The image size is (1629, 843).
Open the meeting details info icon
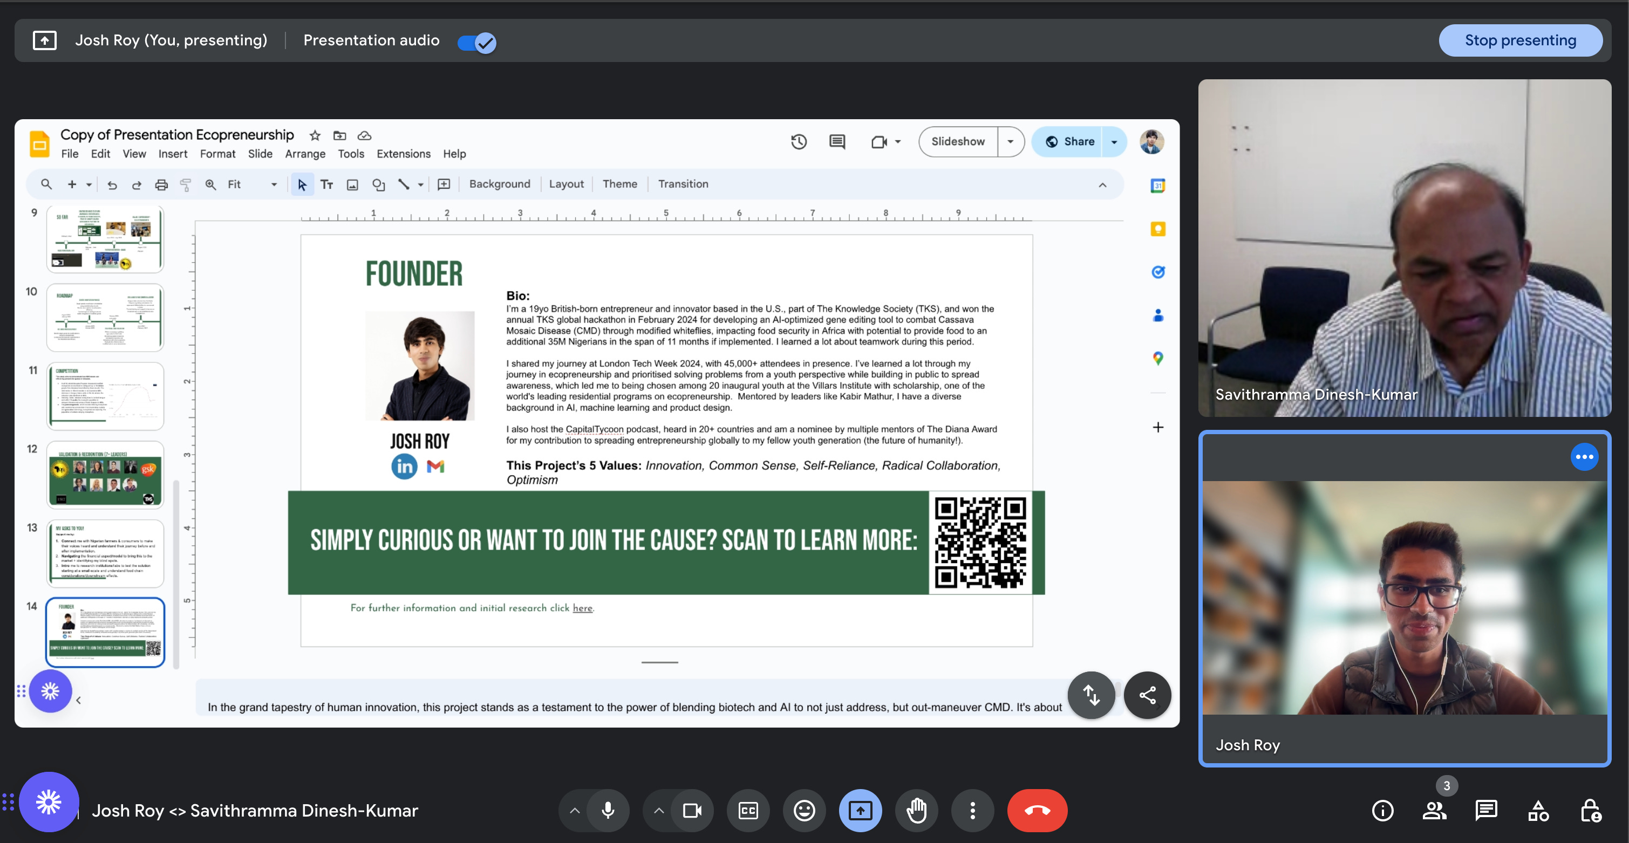tap(1382, 810)
